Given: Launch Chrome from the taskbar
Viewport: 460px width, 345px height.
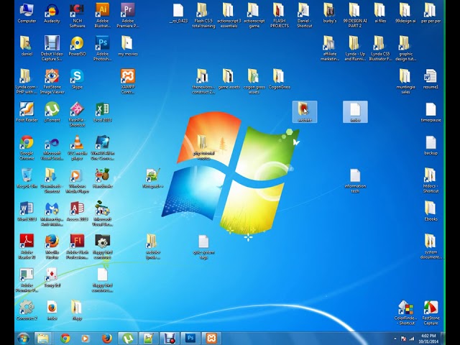Looking at the screenshot, I should 65,339.
